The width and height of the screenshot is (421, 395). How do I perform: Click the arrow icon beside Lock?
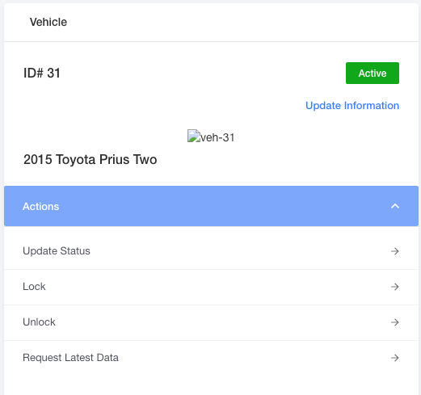(x=395, y=287)
